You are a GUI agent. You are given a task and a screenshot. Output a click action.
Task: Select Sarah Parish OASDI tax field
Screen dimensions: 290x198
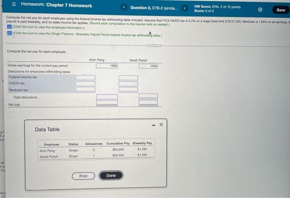pos(128,84)
